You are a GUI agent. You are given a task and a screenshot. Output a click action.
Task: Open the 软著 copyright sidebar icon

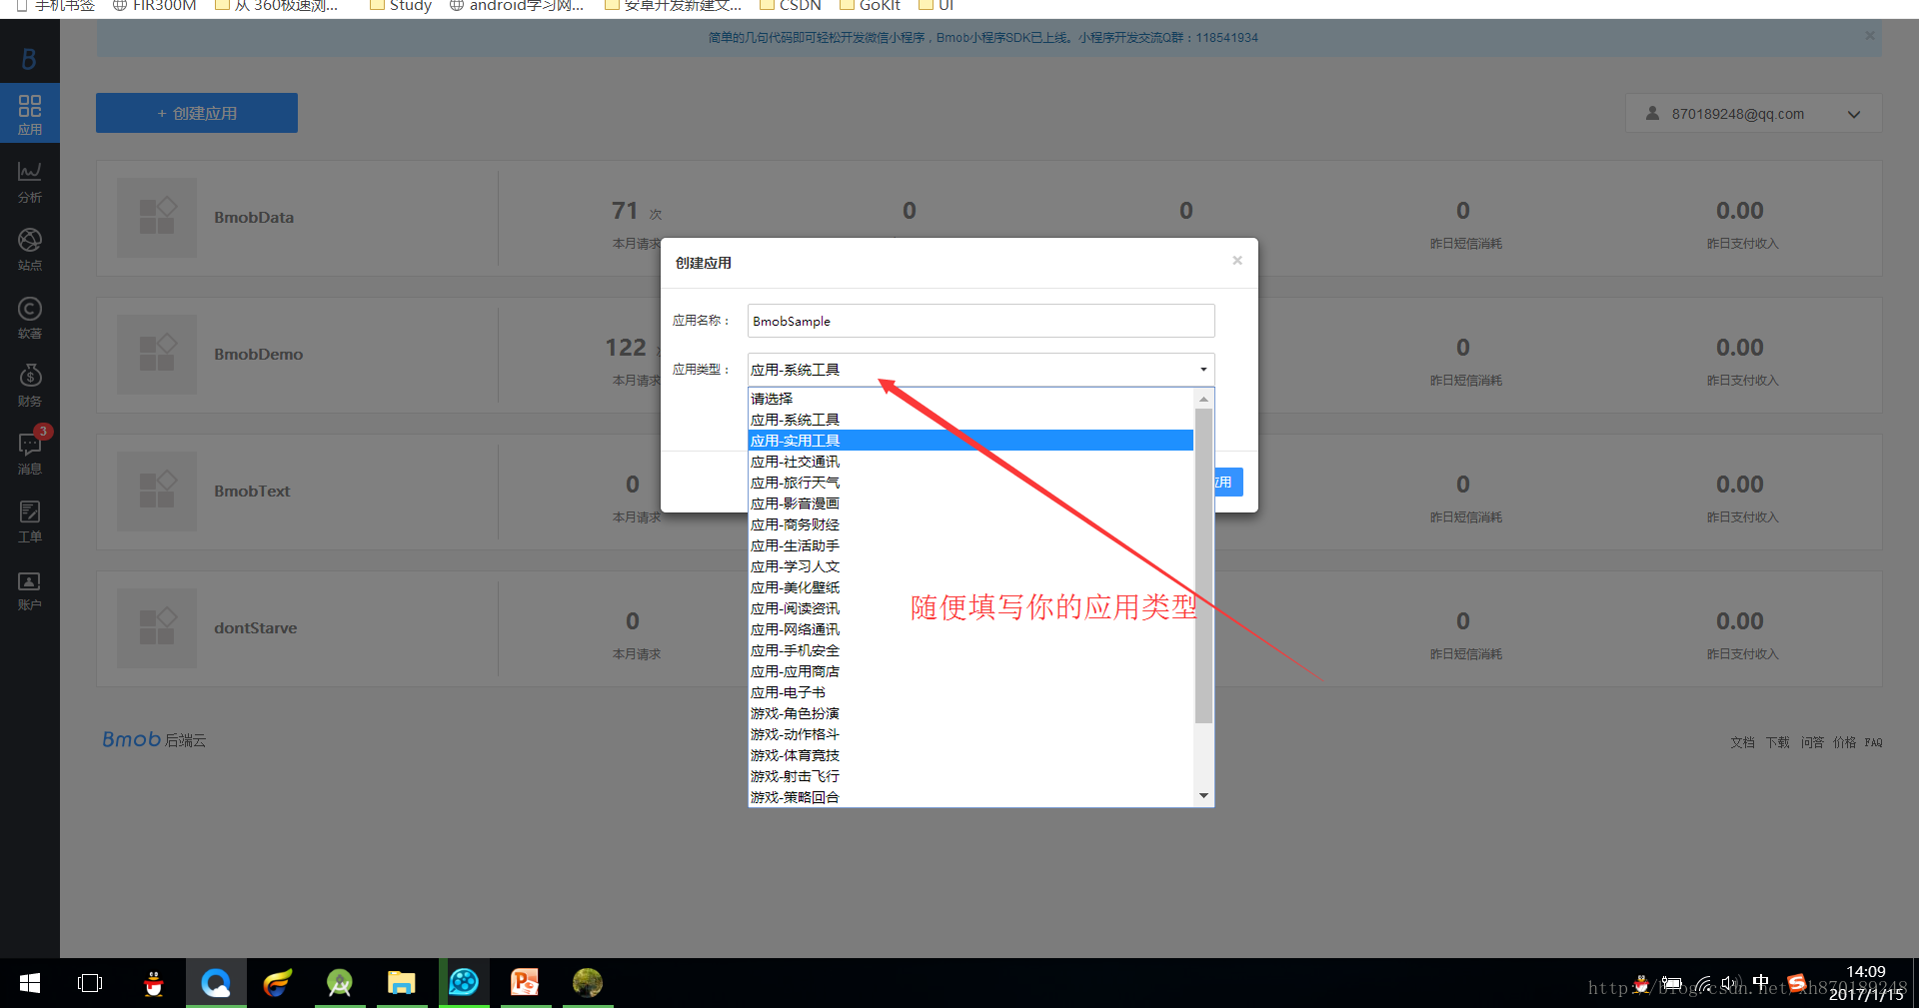point(30,318)
